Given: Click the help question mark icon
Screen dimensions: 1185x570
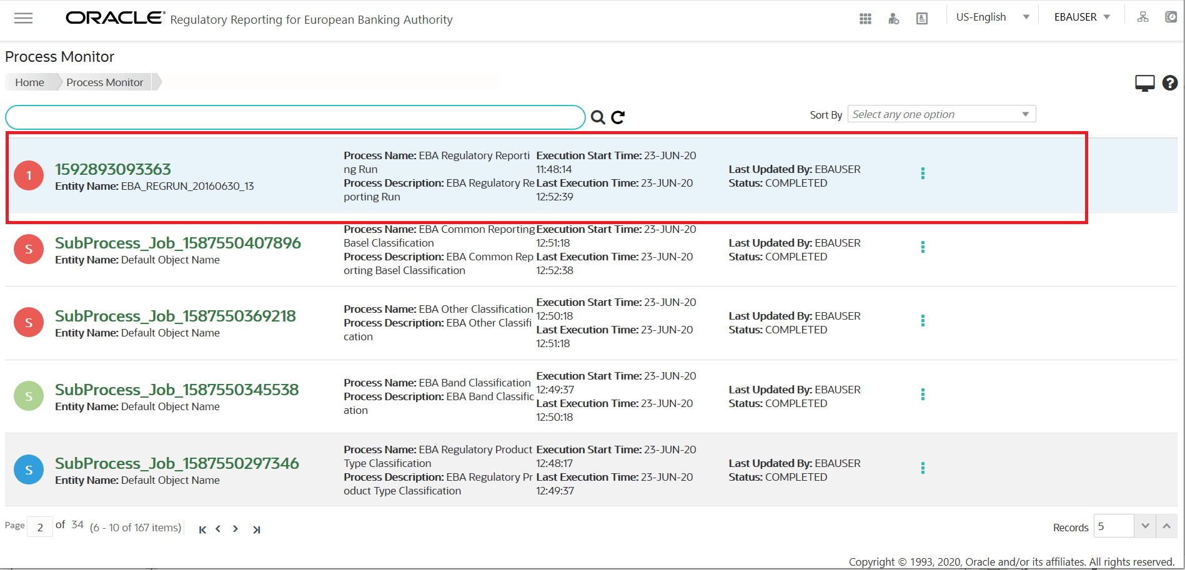Looking at the screenshot, I should (1170, 82).
